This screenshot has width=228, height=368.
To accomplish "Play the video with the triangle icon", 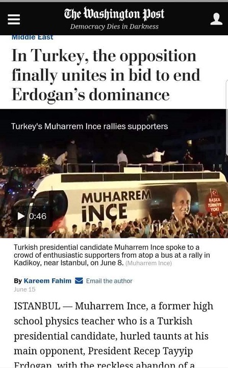I will click(21, 216).
